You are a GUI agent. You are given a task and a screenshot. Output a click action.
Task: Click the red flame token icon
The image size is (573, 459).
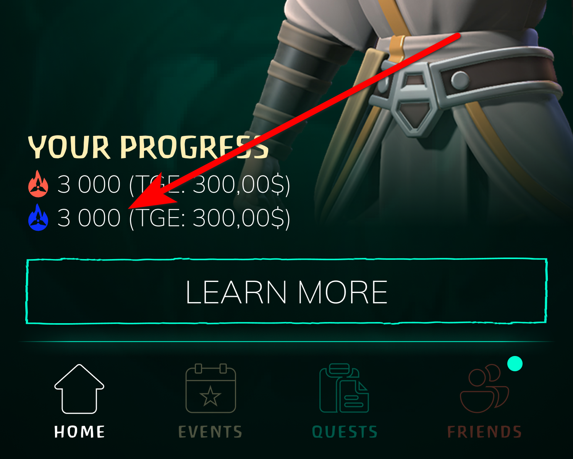pyautogui.click(x=38, y=184)
